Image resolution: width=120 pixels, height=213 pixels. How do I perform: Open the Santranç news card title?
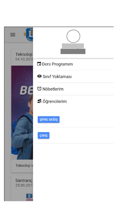coord(24,181)
